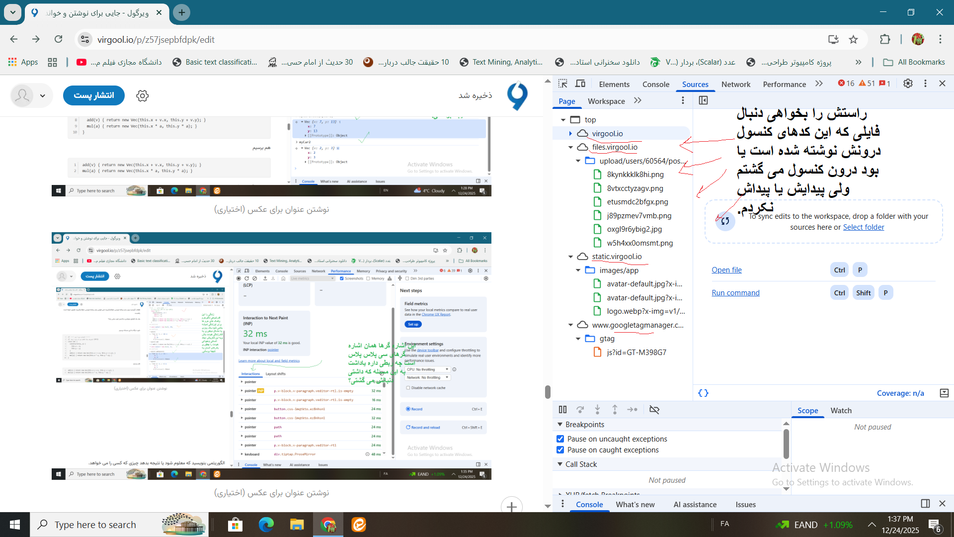The height and width of the screenshot is (537, 954).
Task: Bookmark this page with star icon
Action: [x=853, y=39]
